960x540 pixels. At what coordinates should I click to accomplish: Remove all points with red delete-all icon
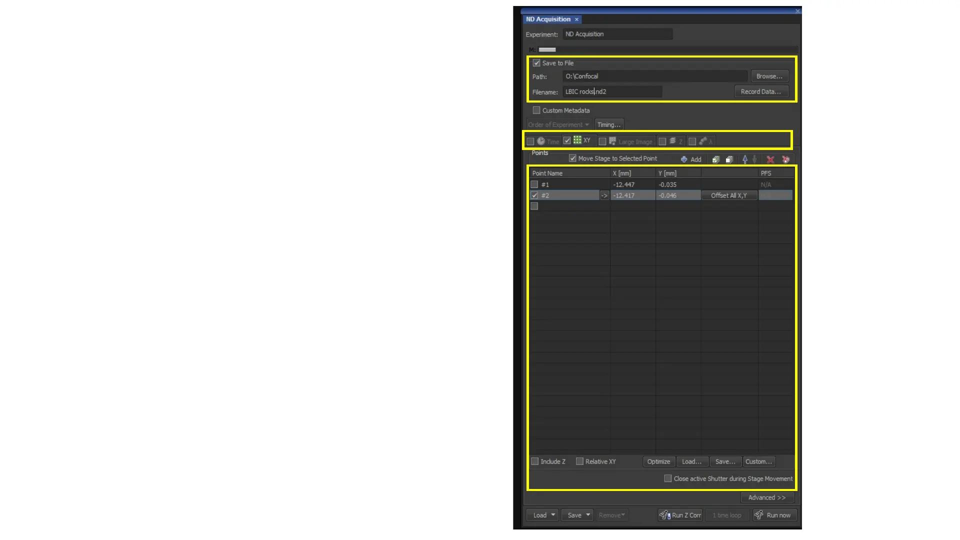click(x=786, y=159)
